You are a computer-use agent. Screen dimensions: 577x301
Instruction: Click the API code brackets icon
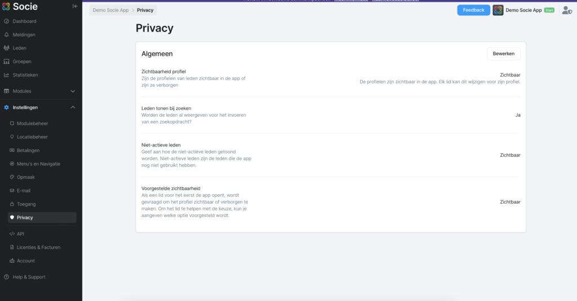12,233
